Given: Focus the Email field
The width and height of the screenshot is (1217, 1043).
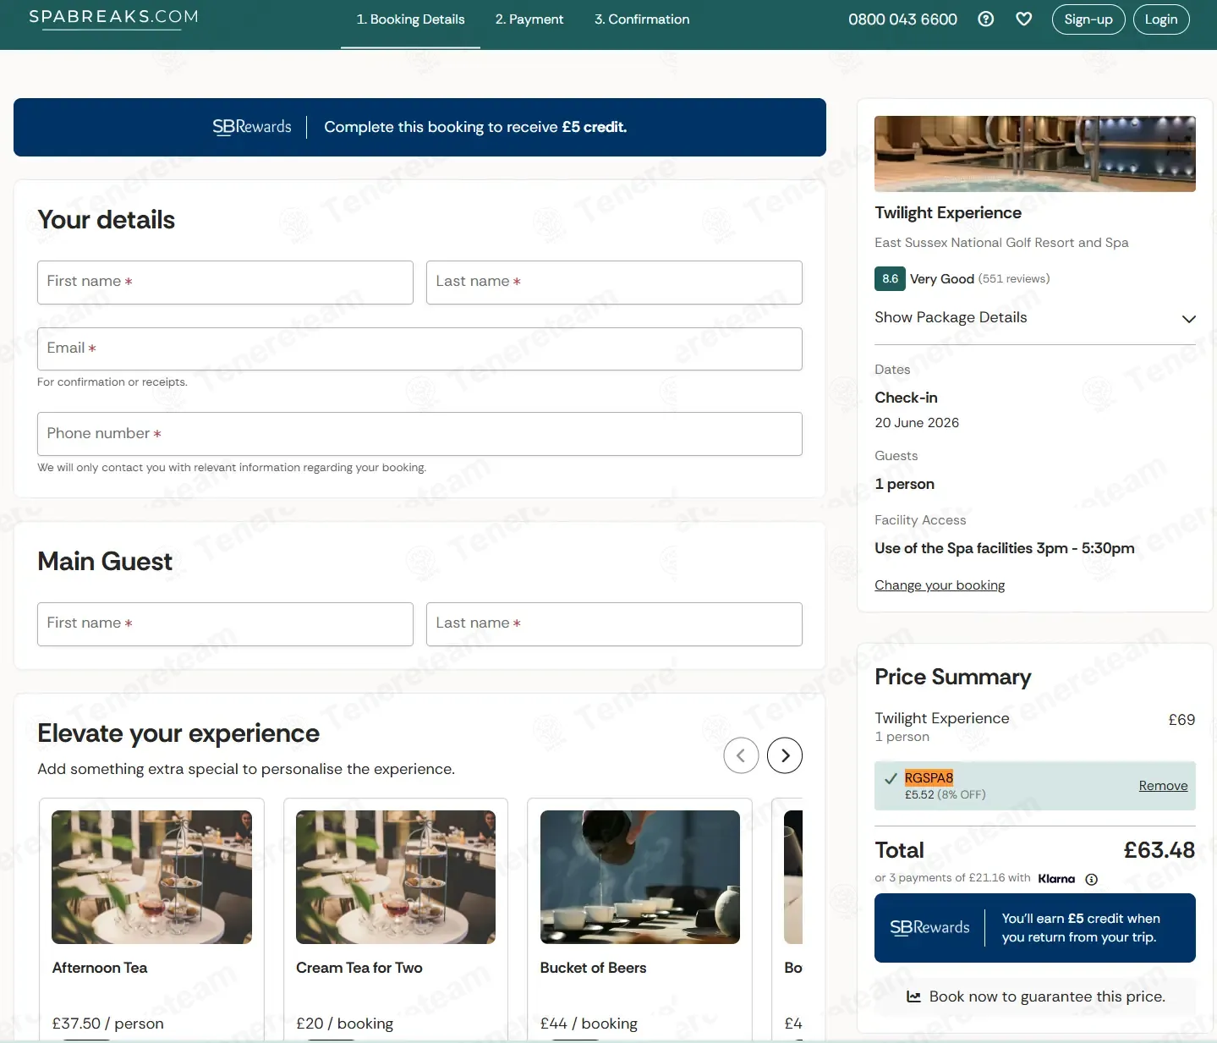Looking at the screenshot, I should pyautogui.click(x=419, y=349).
